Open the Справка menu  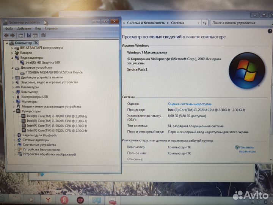tap(51, 28)
